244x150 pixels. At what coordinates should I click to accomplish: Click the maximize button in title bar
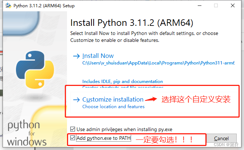[x=216, y=5]
